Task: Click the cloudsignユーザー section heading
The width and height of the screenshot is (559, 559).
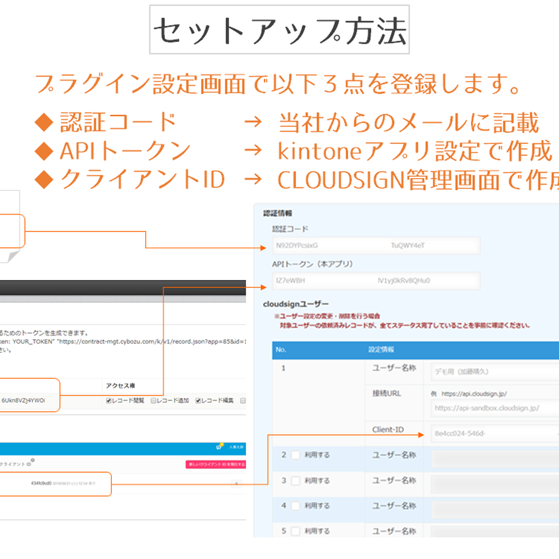Action: pos(296,304)
